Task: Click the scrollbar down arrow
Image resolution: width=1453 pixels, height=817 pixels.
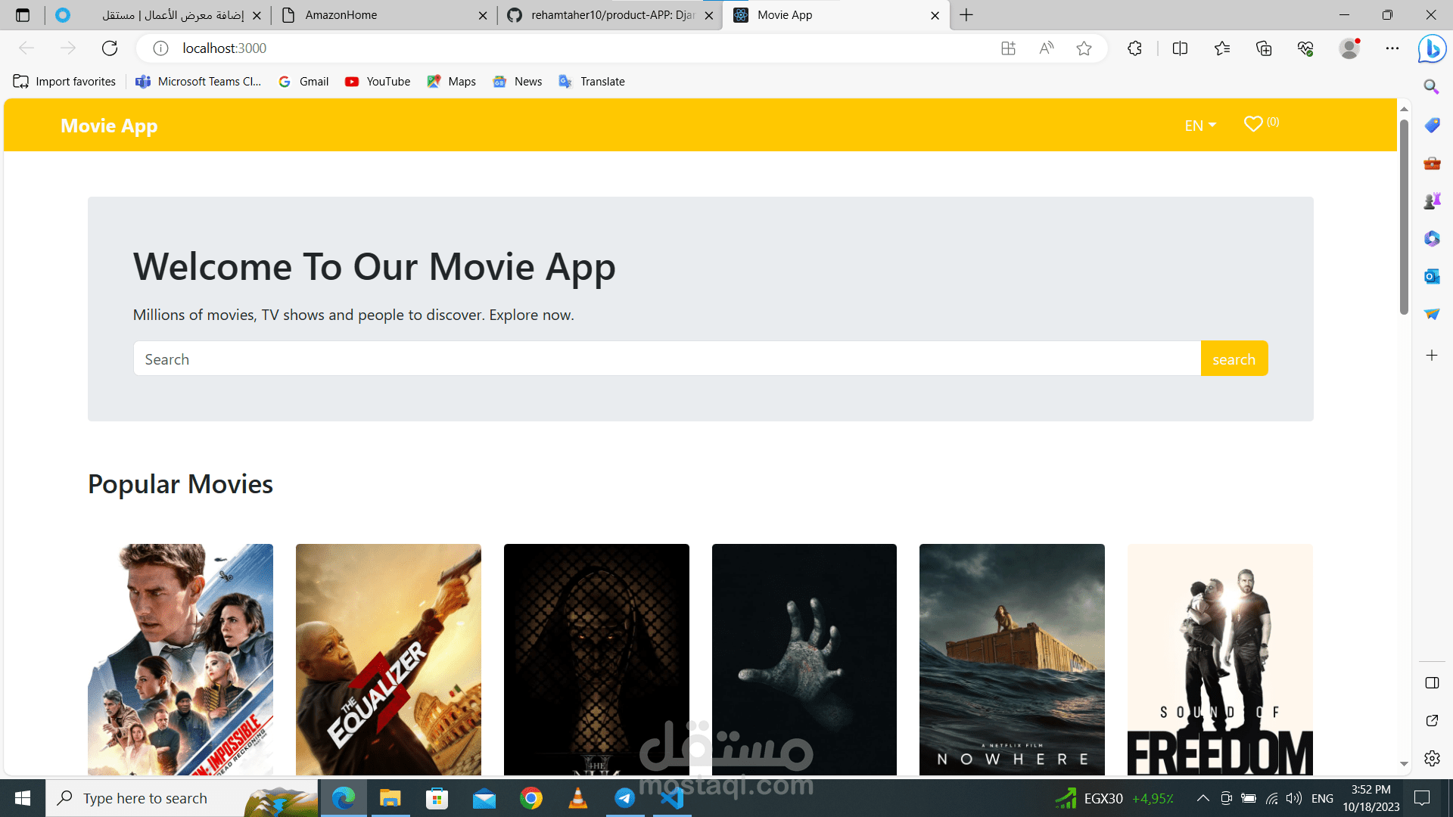Action: [1404, 764]
